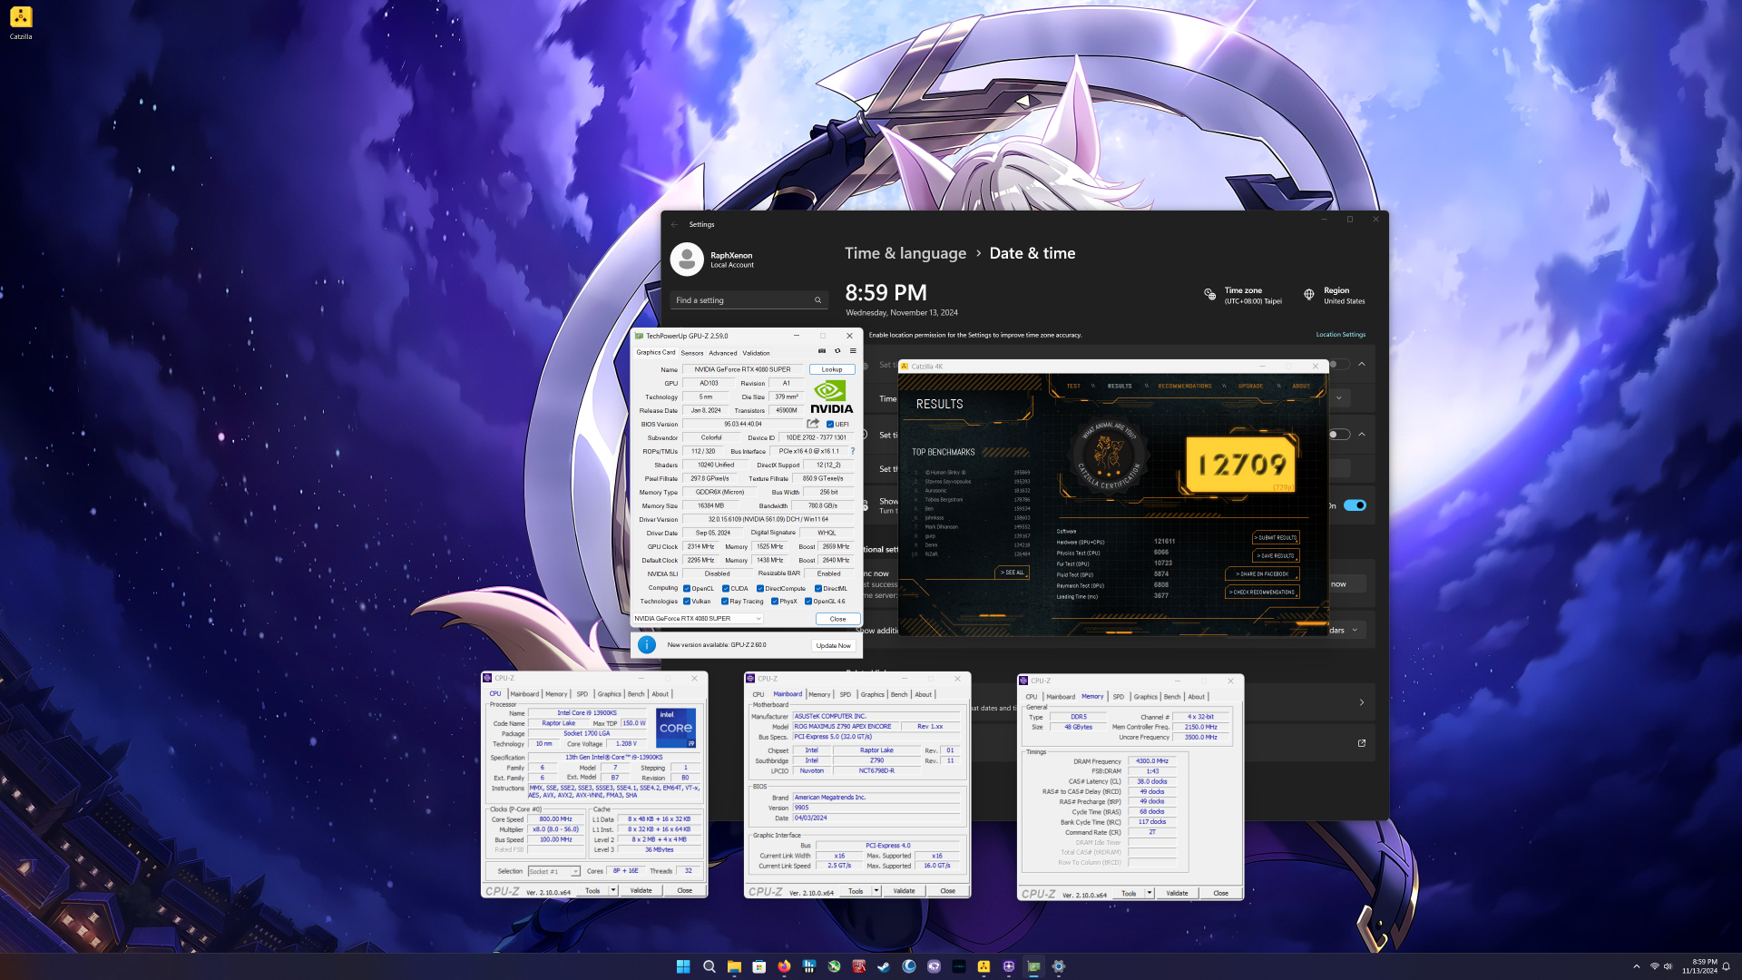Open Tools dropdown arrow in CPU-Z Mainboard window

coord(876,891)
